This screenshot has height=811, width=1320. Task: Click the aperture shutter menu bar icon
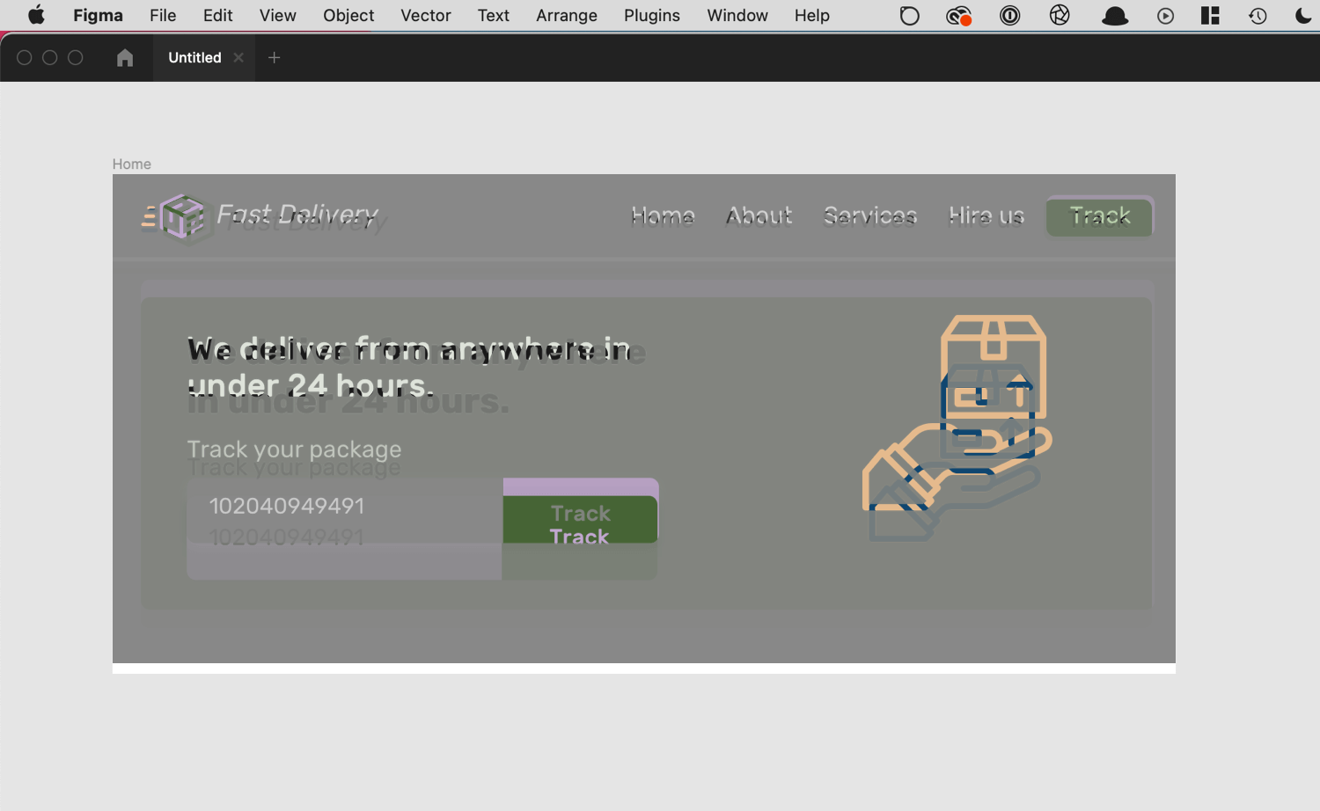(1060, 16)
